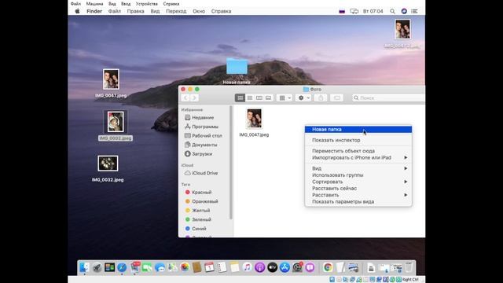This screenshot has height=283, width=503.
Task: Select IMG_0032.jpeg on the desktop
Action: click(x=108, y=164)
